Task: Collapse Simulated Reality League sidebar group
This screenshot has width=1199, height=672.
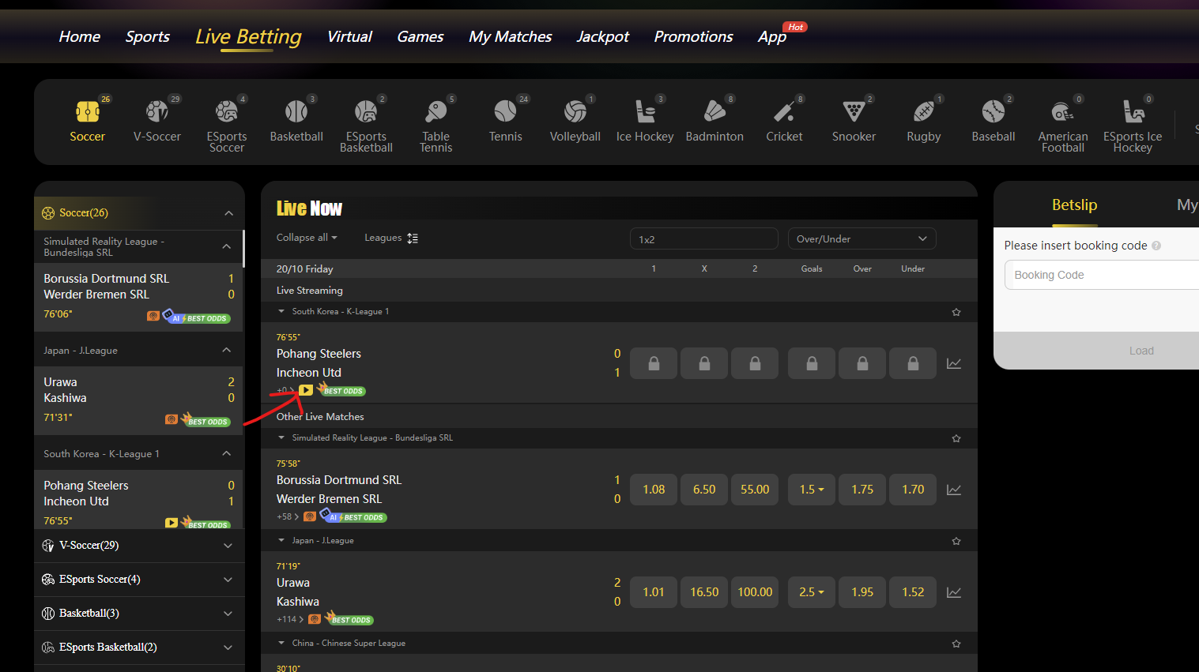Action: point(227,246)
